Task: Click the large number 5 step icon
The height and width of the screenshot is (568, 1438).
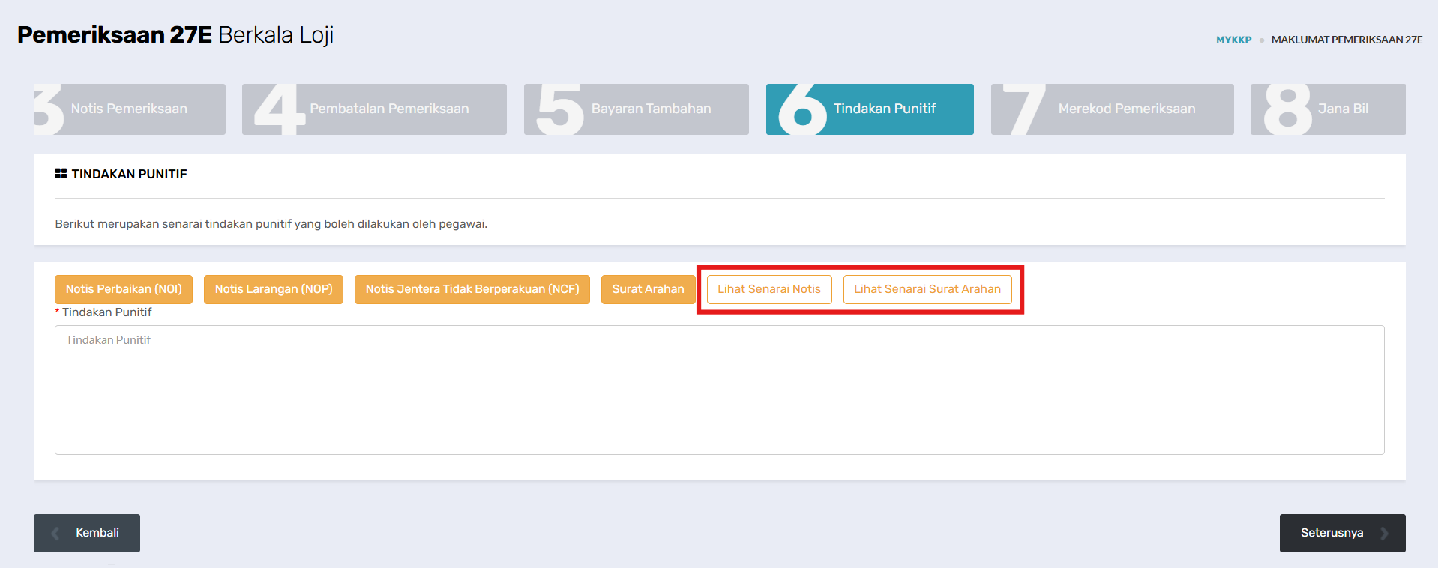Action: point(560,109)
